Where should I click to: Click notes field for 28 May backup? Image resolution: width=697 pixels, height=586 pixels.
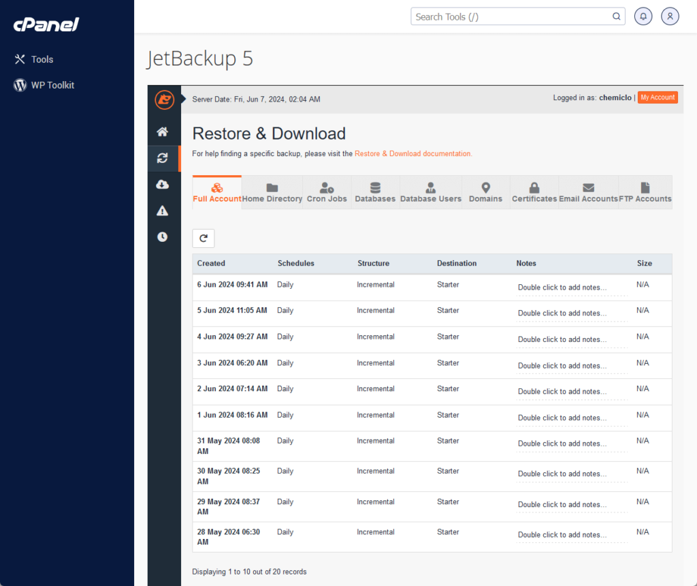[572, 535]
